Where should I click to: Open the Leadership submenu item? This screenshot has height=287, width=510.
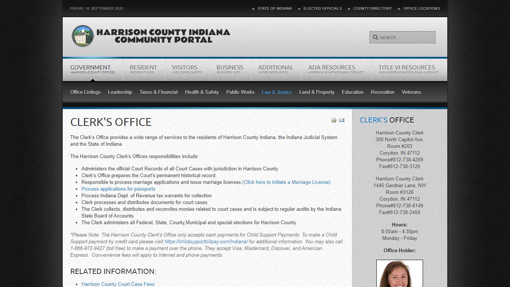click(120, 92)
